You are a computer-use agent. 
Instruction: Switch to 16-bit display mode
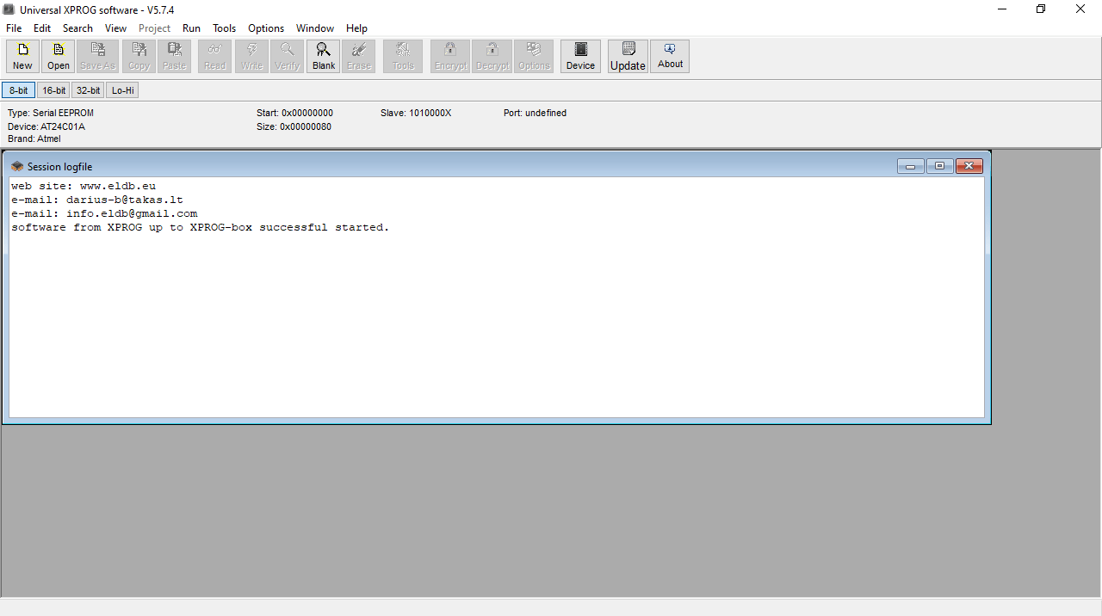point(53,90)
